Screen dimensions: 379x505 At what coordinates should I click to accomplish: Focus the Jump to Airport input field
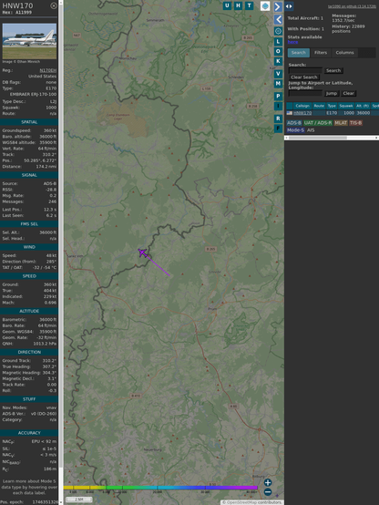pos(305,93)
